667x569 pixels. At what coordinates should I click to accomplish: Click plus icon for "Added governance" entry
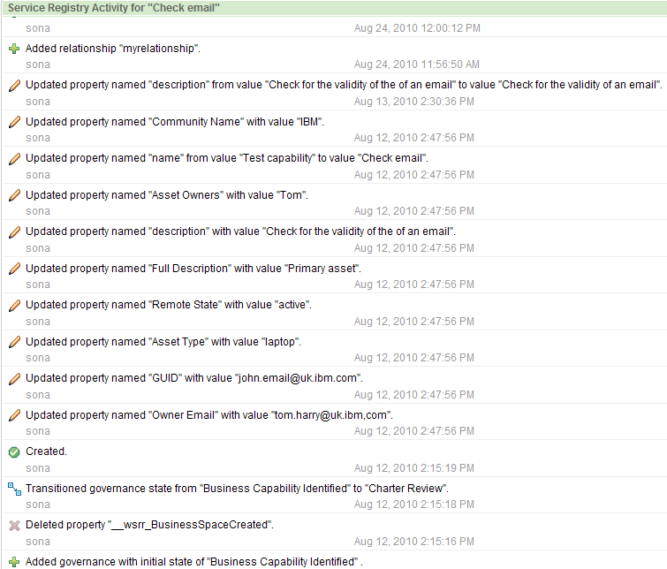(13, 561)
